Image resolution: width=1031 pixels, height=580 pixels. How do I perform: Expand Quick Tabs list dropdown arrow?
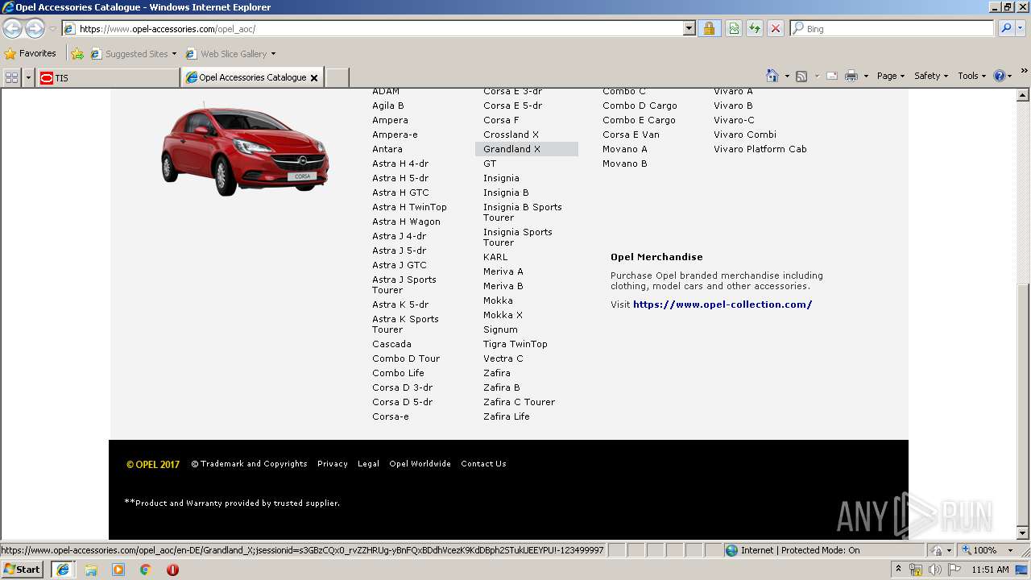[29, 77]
